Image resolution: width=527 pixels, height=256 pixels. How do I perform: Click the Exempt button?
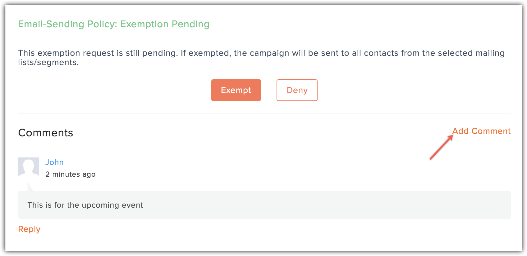point(236,90)
